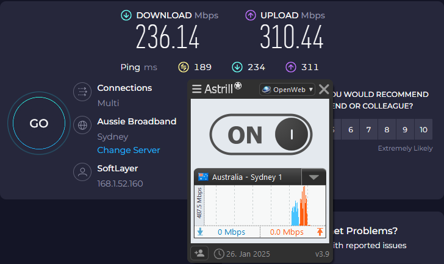Click the Change Server link

[x=129, y=150]
